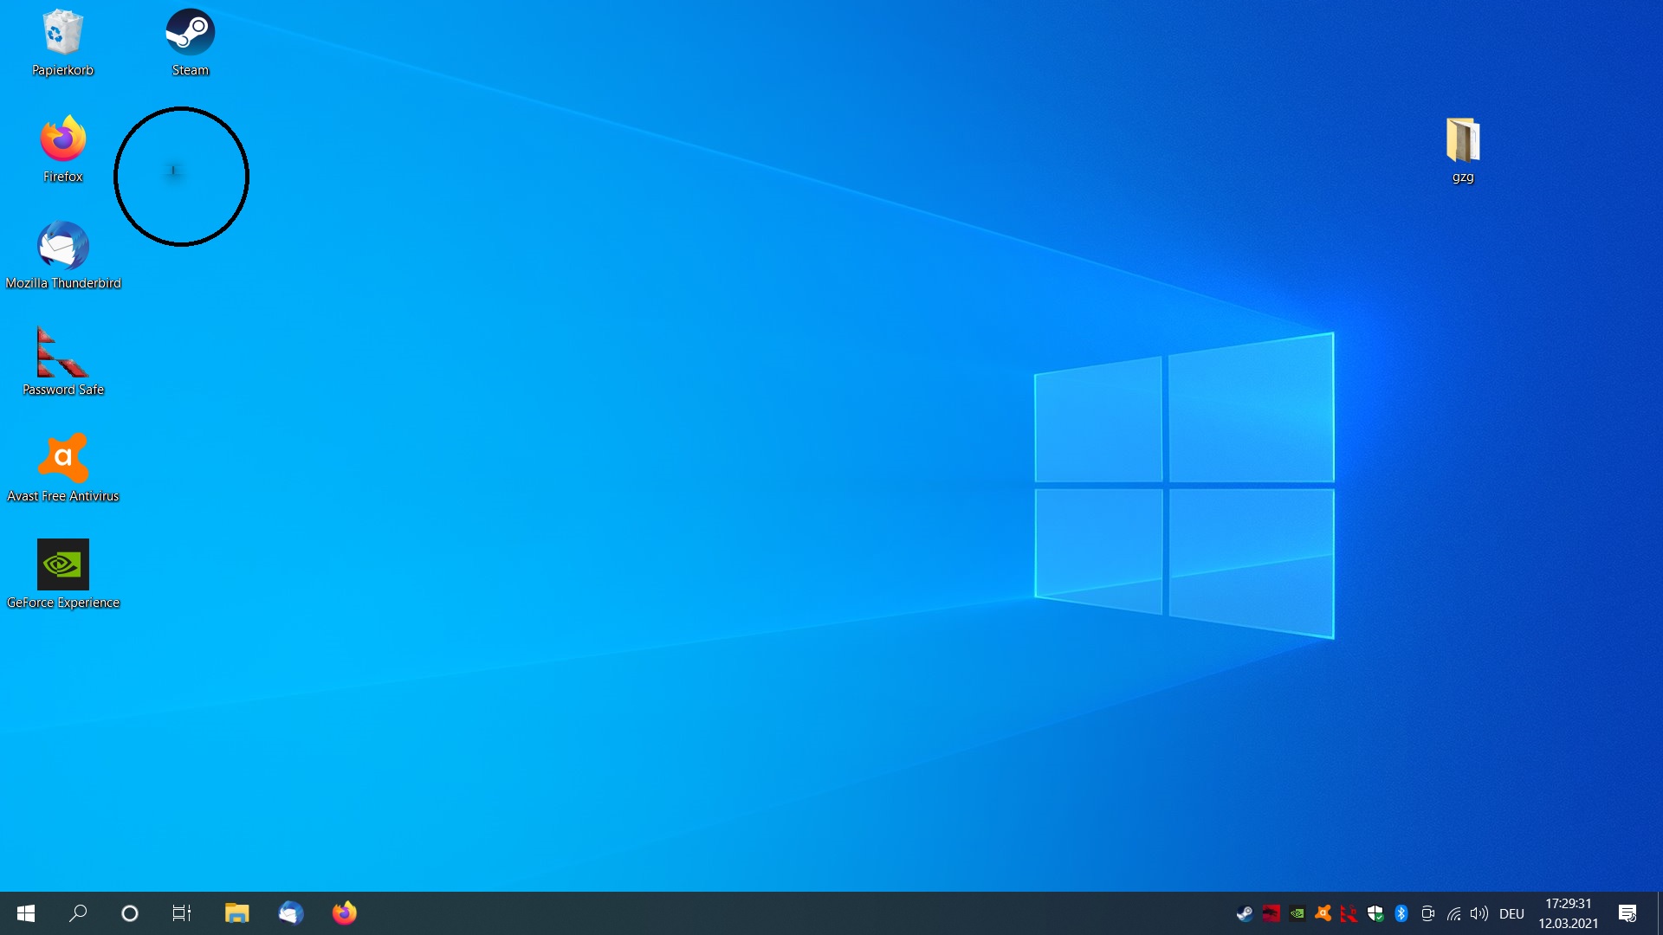The image size is (1663, 935).
Task: Open the Action Center notifications
Action: coord(1627,913)
